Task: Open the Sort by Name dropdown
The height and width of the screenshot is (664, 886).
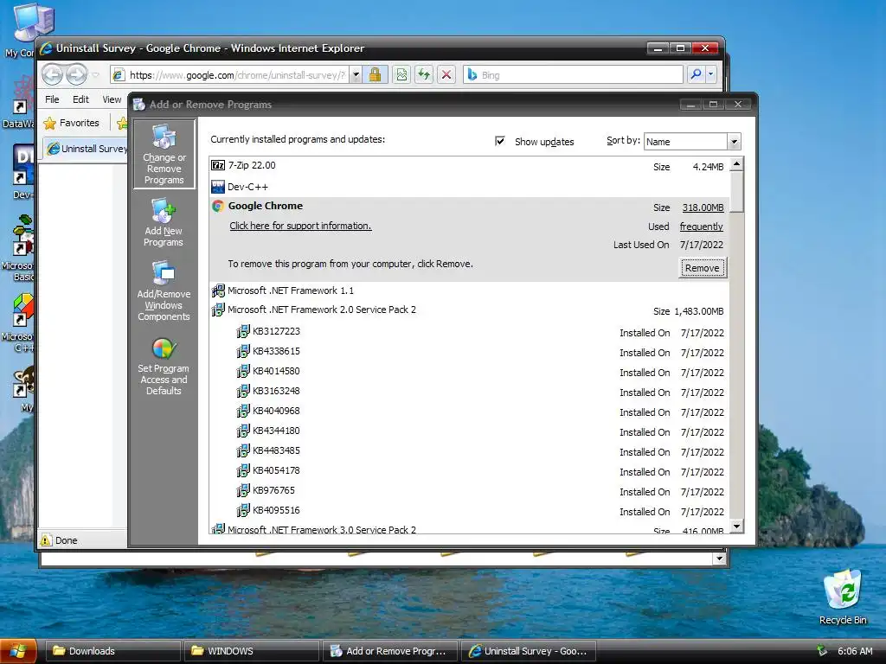Action: click(734, 142)
